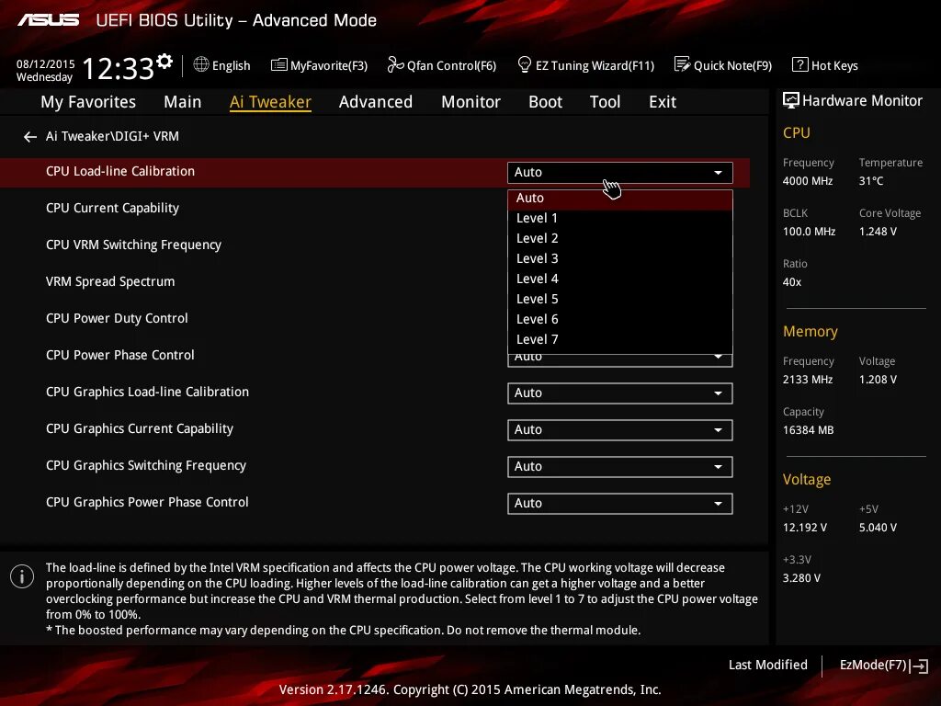Click the 4000 MHz CPU frequency value

tap(807, 181)
